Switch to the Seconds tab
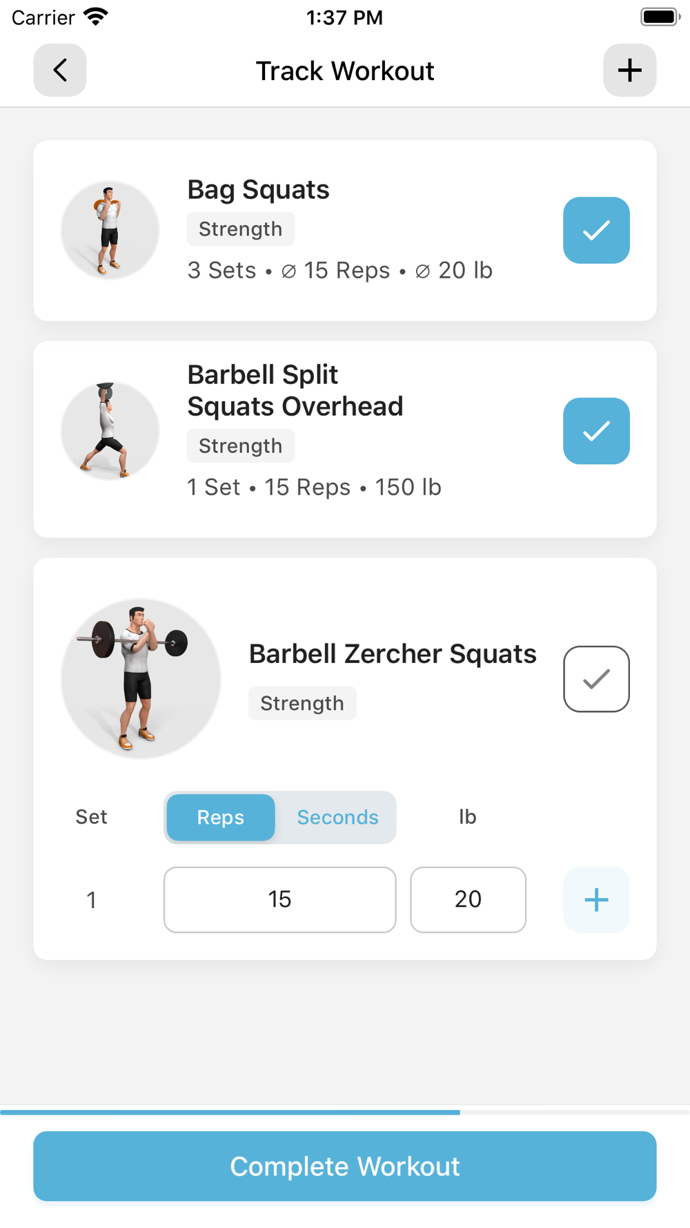Viewport: 690px width, 1228px height. (x=337, y=817)
